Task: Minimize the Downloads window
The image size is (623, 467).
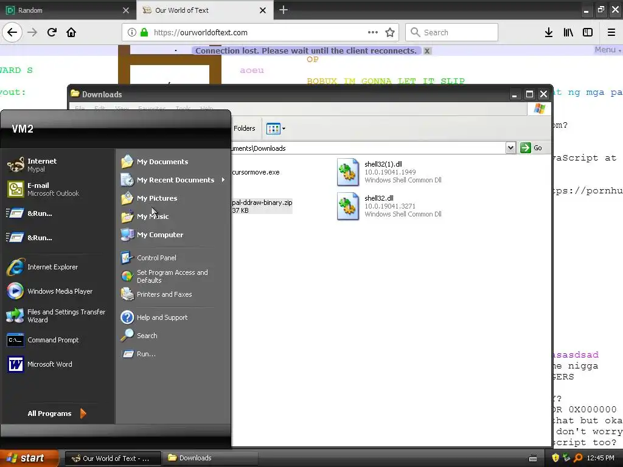Action: (515, 94)
